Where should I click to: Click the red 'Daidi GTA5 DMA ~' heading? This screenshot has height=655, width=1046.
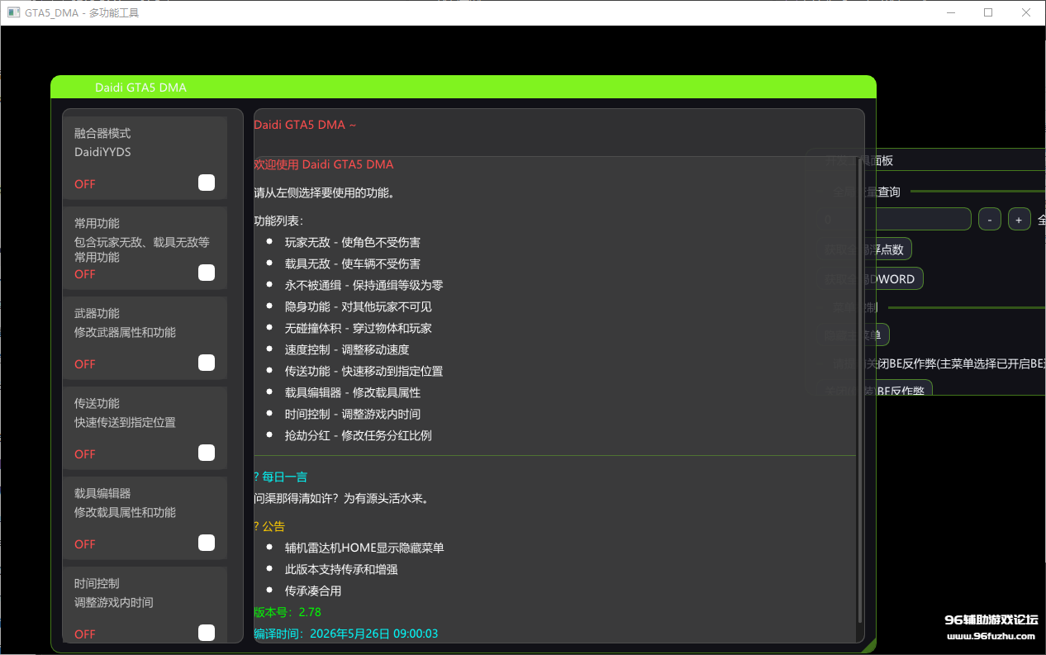[x=305, y=125]
